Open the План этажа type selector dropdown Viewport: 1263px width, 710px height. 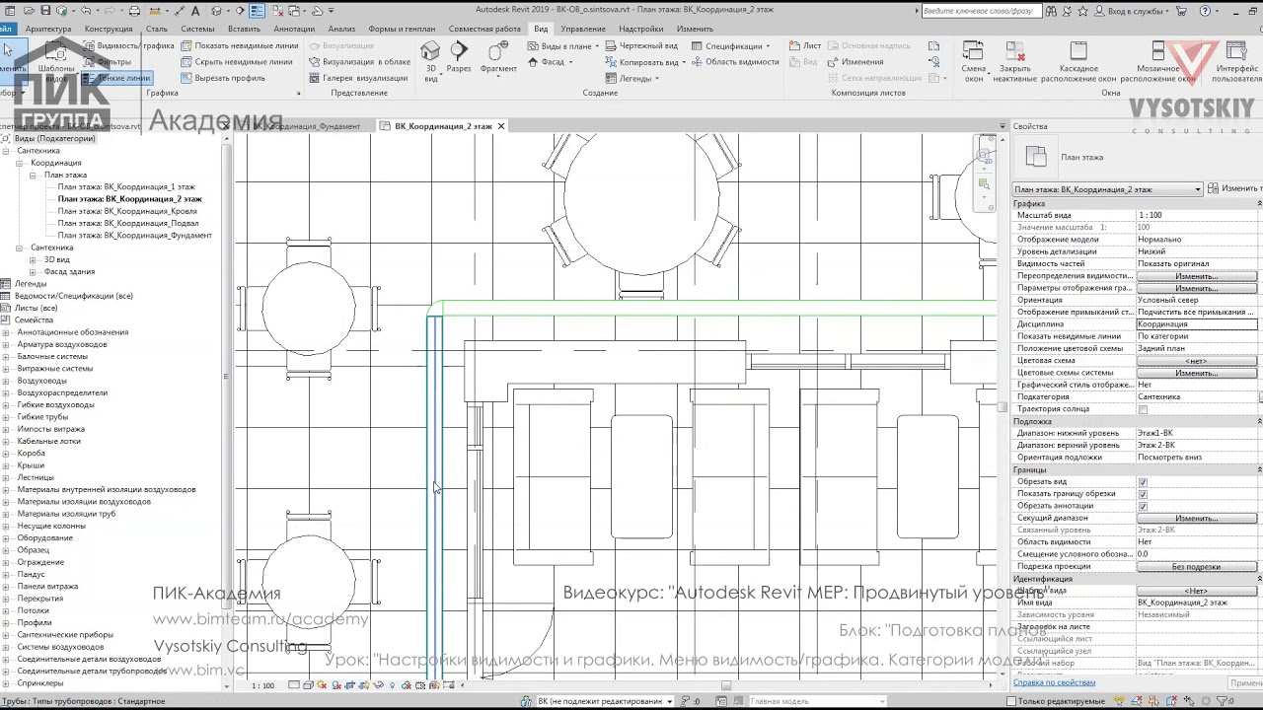(x=1107, y=189)
